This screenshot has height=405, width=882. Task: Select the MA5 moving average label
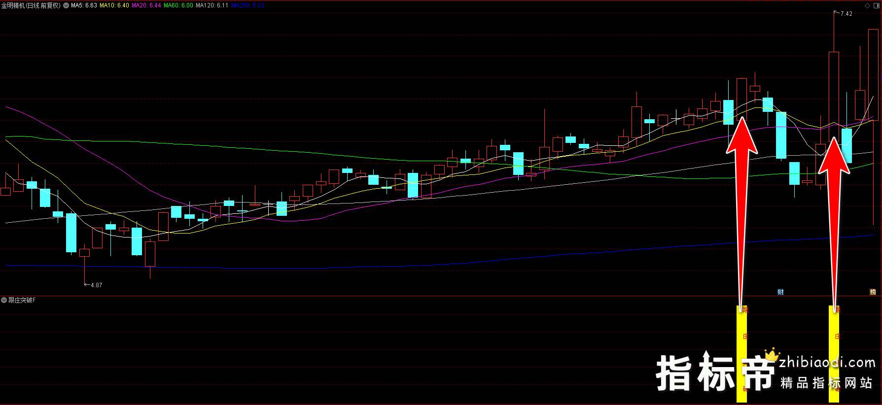(x=84, y=5)
